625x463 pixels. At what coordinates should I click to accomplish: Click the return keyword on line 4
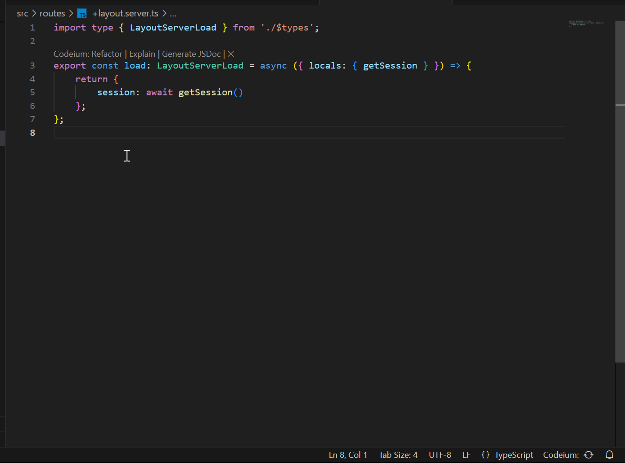92,79
